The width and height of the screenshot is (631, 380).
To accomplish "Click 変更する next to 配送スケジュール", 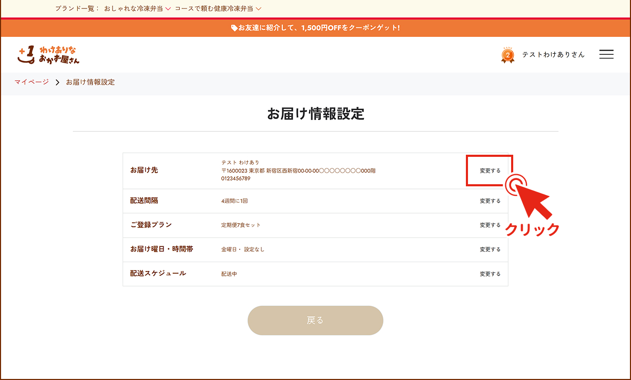I will [x=490, y=274].
